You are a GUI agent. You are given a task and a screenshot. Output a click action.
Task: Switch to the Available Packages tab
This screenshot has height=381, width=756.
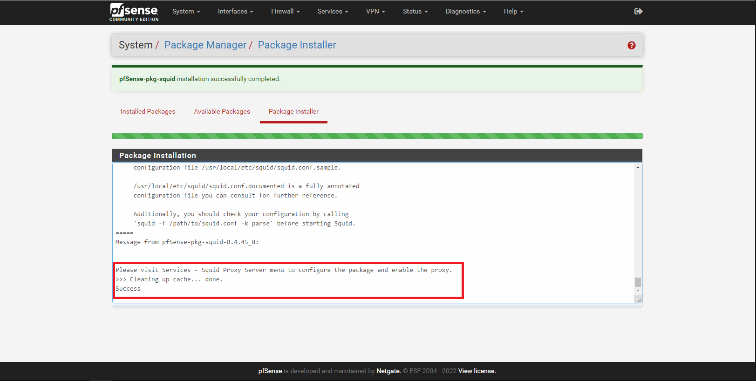tap(222, 111)
